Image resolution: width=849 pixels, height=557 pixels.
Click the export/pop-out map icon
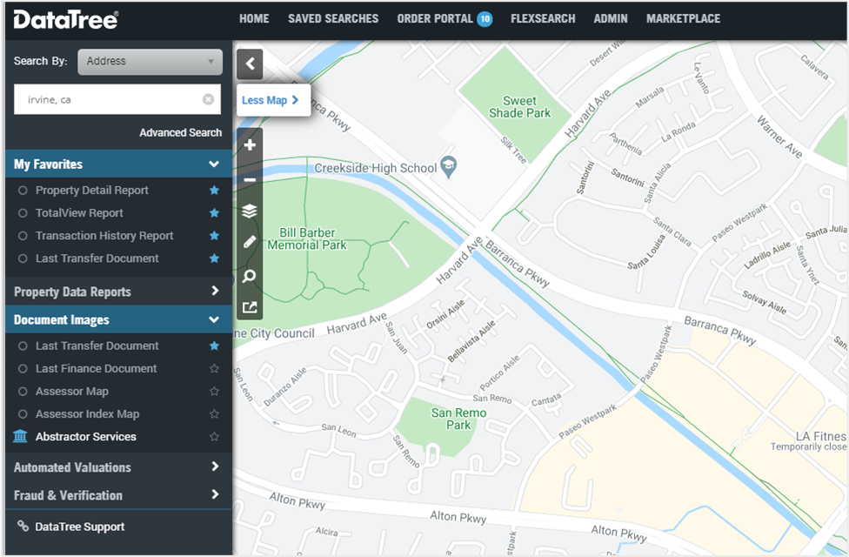[250, 307]
